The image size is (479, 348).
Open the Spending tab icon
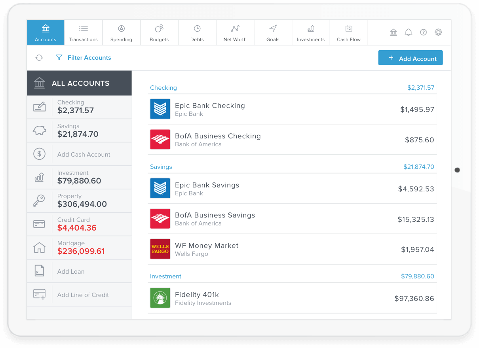click(121, 29)
